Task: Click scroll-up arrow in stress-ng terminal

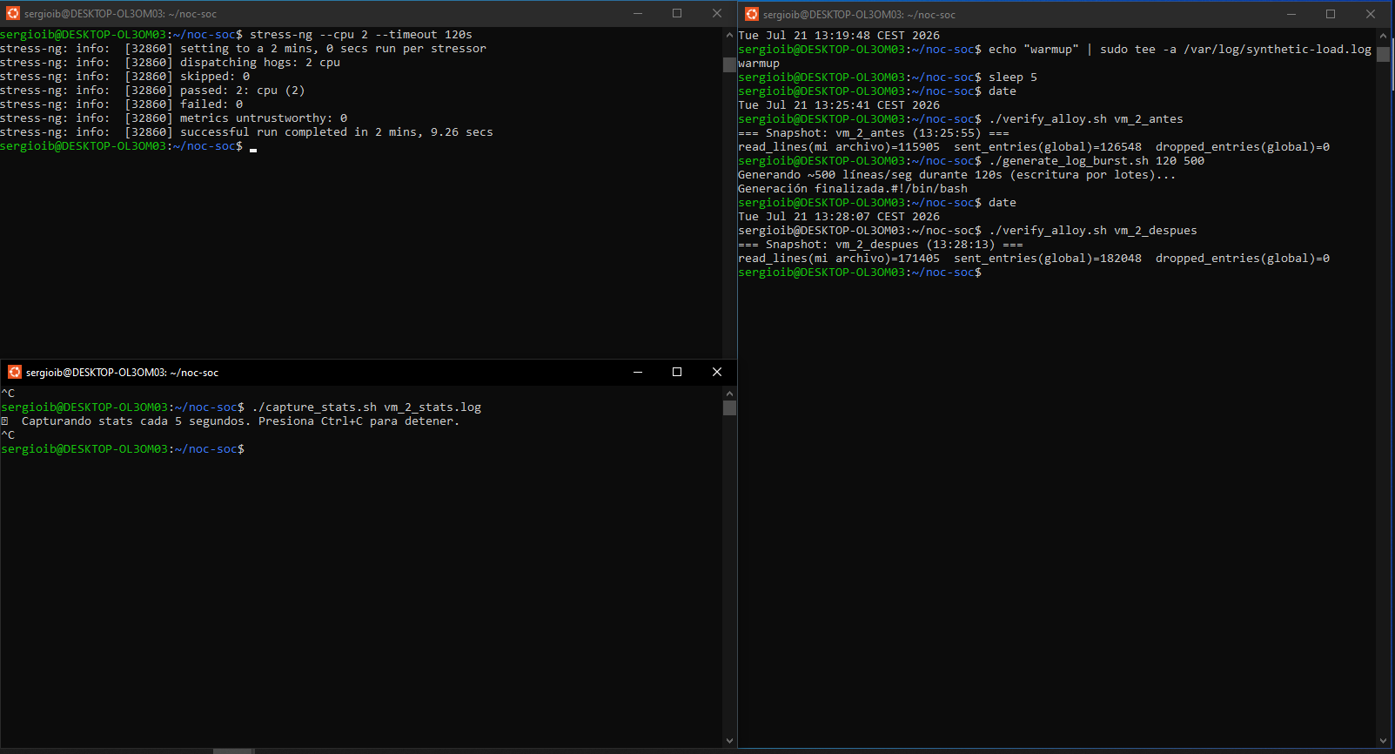Action: (729, 35)
